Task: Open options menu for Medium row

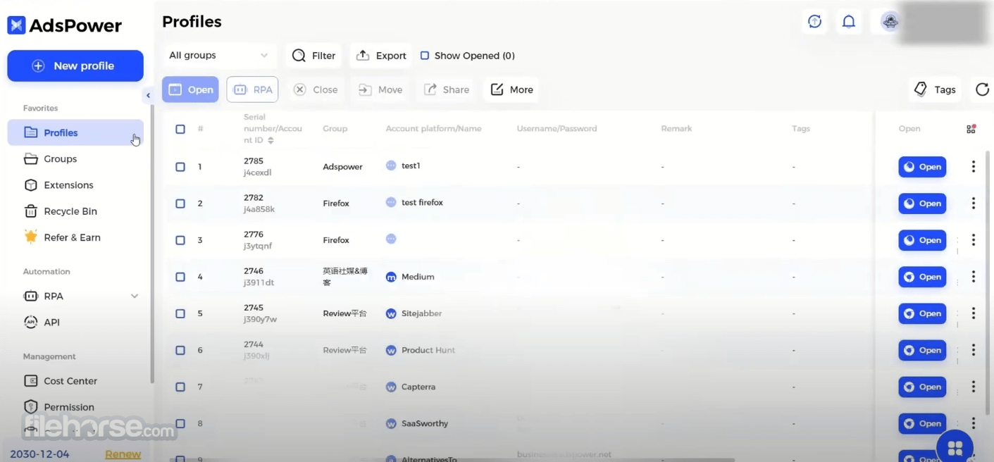Action: (974, 277)
